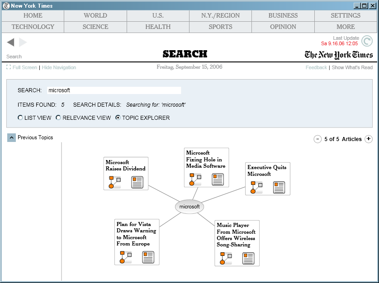The image size is (379, 283).
Task: Open topic explorer icon on Microsoft Raises Dividend card
Action: pyautogui.click(x=114, y=182)
